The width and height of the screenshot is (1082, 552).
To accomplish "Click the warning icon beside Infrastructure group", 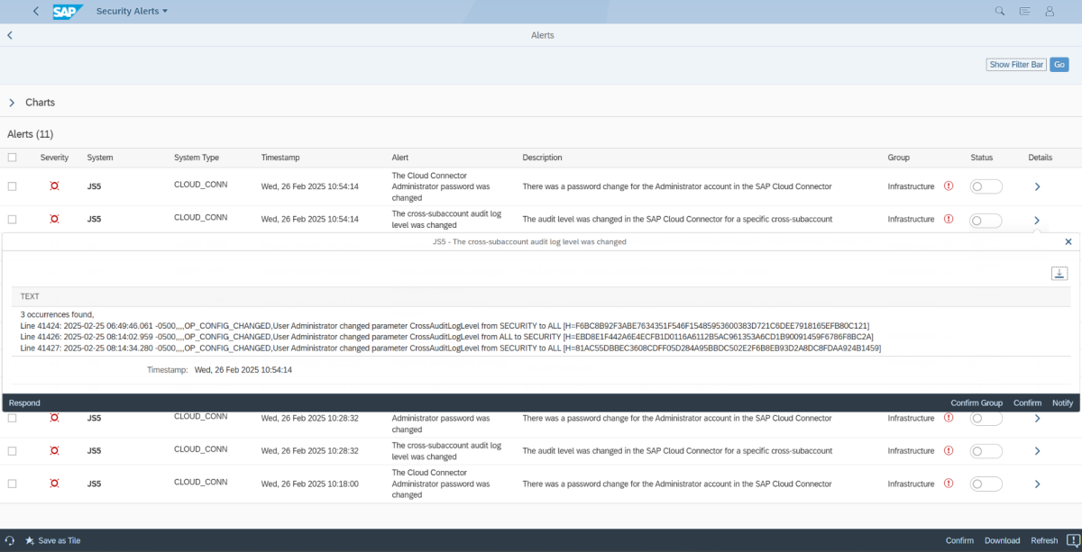I will [x=948, y=186].
